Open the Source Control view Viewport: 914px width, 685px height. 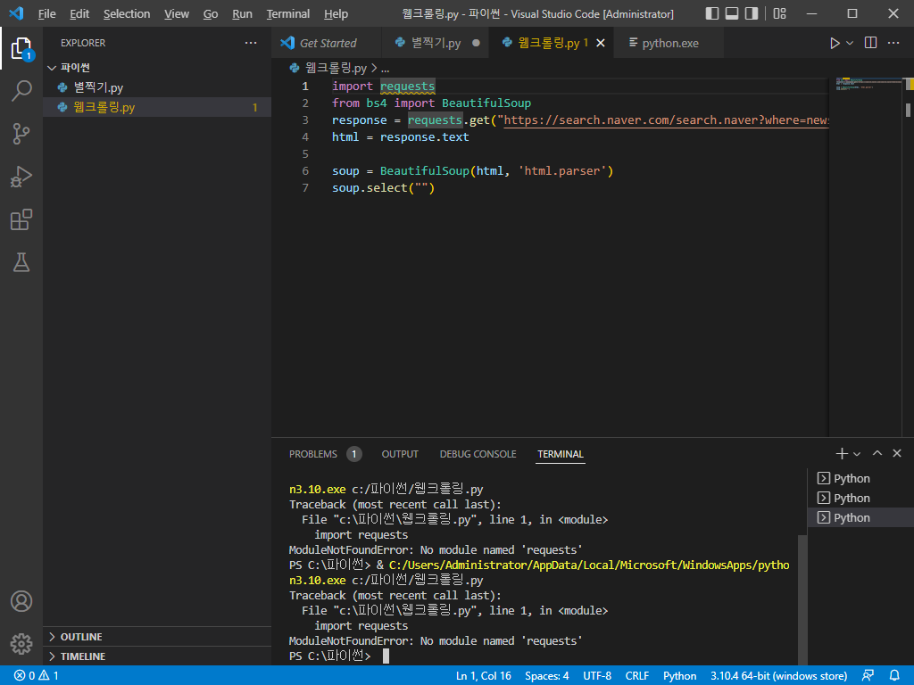(21, 134)
